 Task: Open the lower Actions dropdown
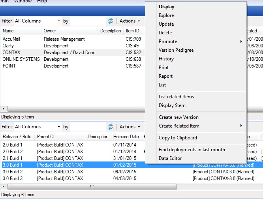tap(130, 127)
